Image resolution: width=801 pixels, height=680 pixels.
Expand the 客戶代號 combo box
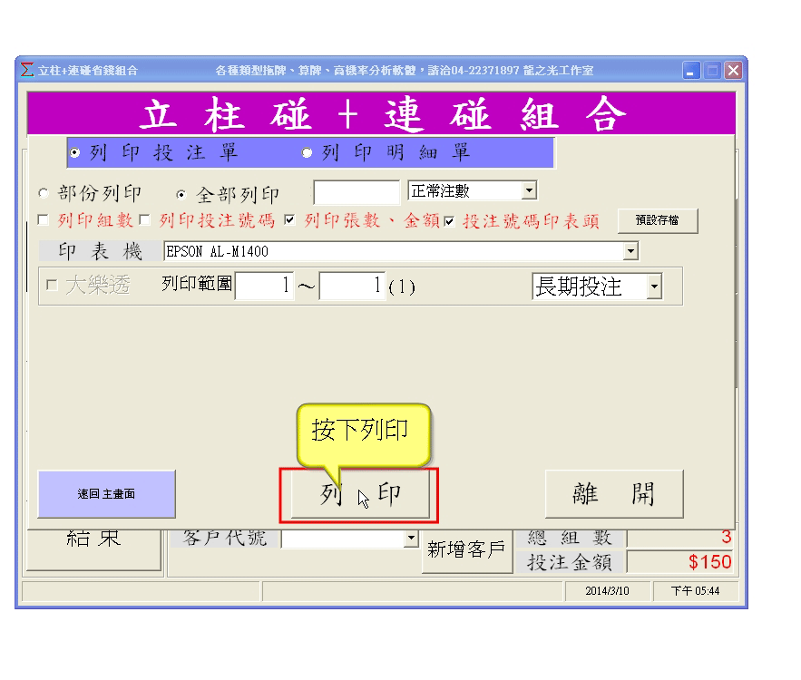(411, 539)
